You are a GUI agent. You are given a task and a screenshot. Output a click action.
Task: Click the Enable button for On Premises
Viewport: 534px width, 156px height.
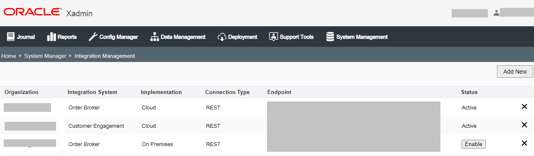click(x=473, y=144)
